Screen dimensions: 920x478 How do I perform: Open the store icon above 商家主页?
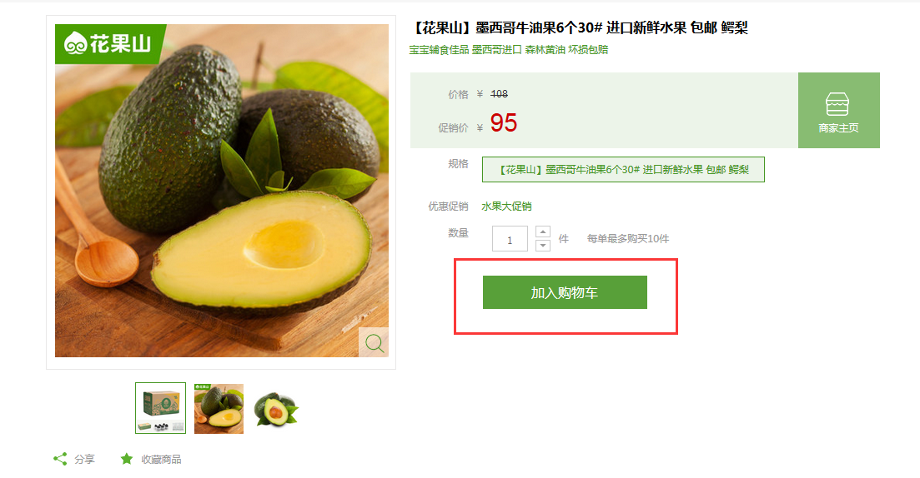tap(837, 104)
